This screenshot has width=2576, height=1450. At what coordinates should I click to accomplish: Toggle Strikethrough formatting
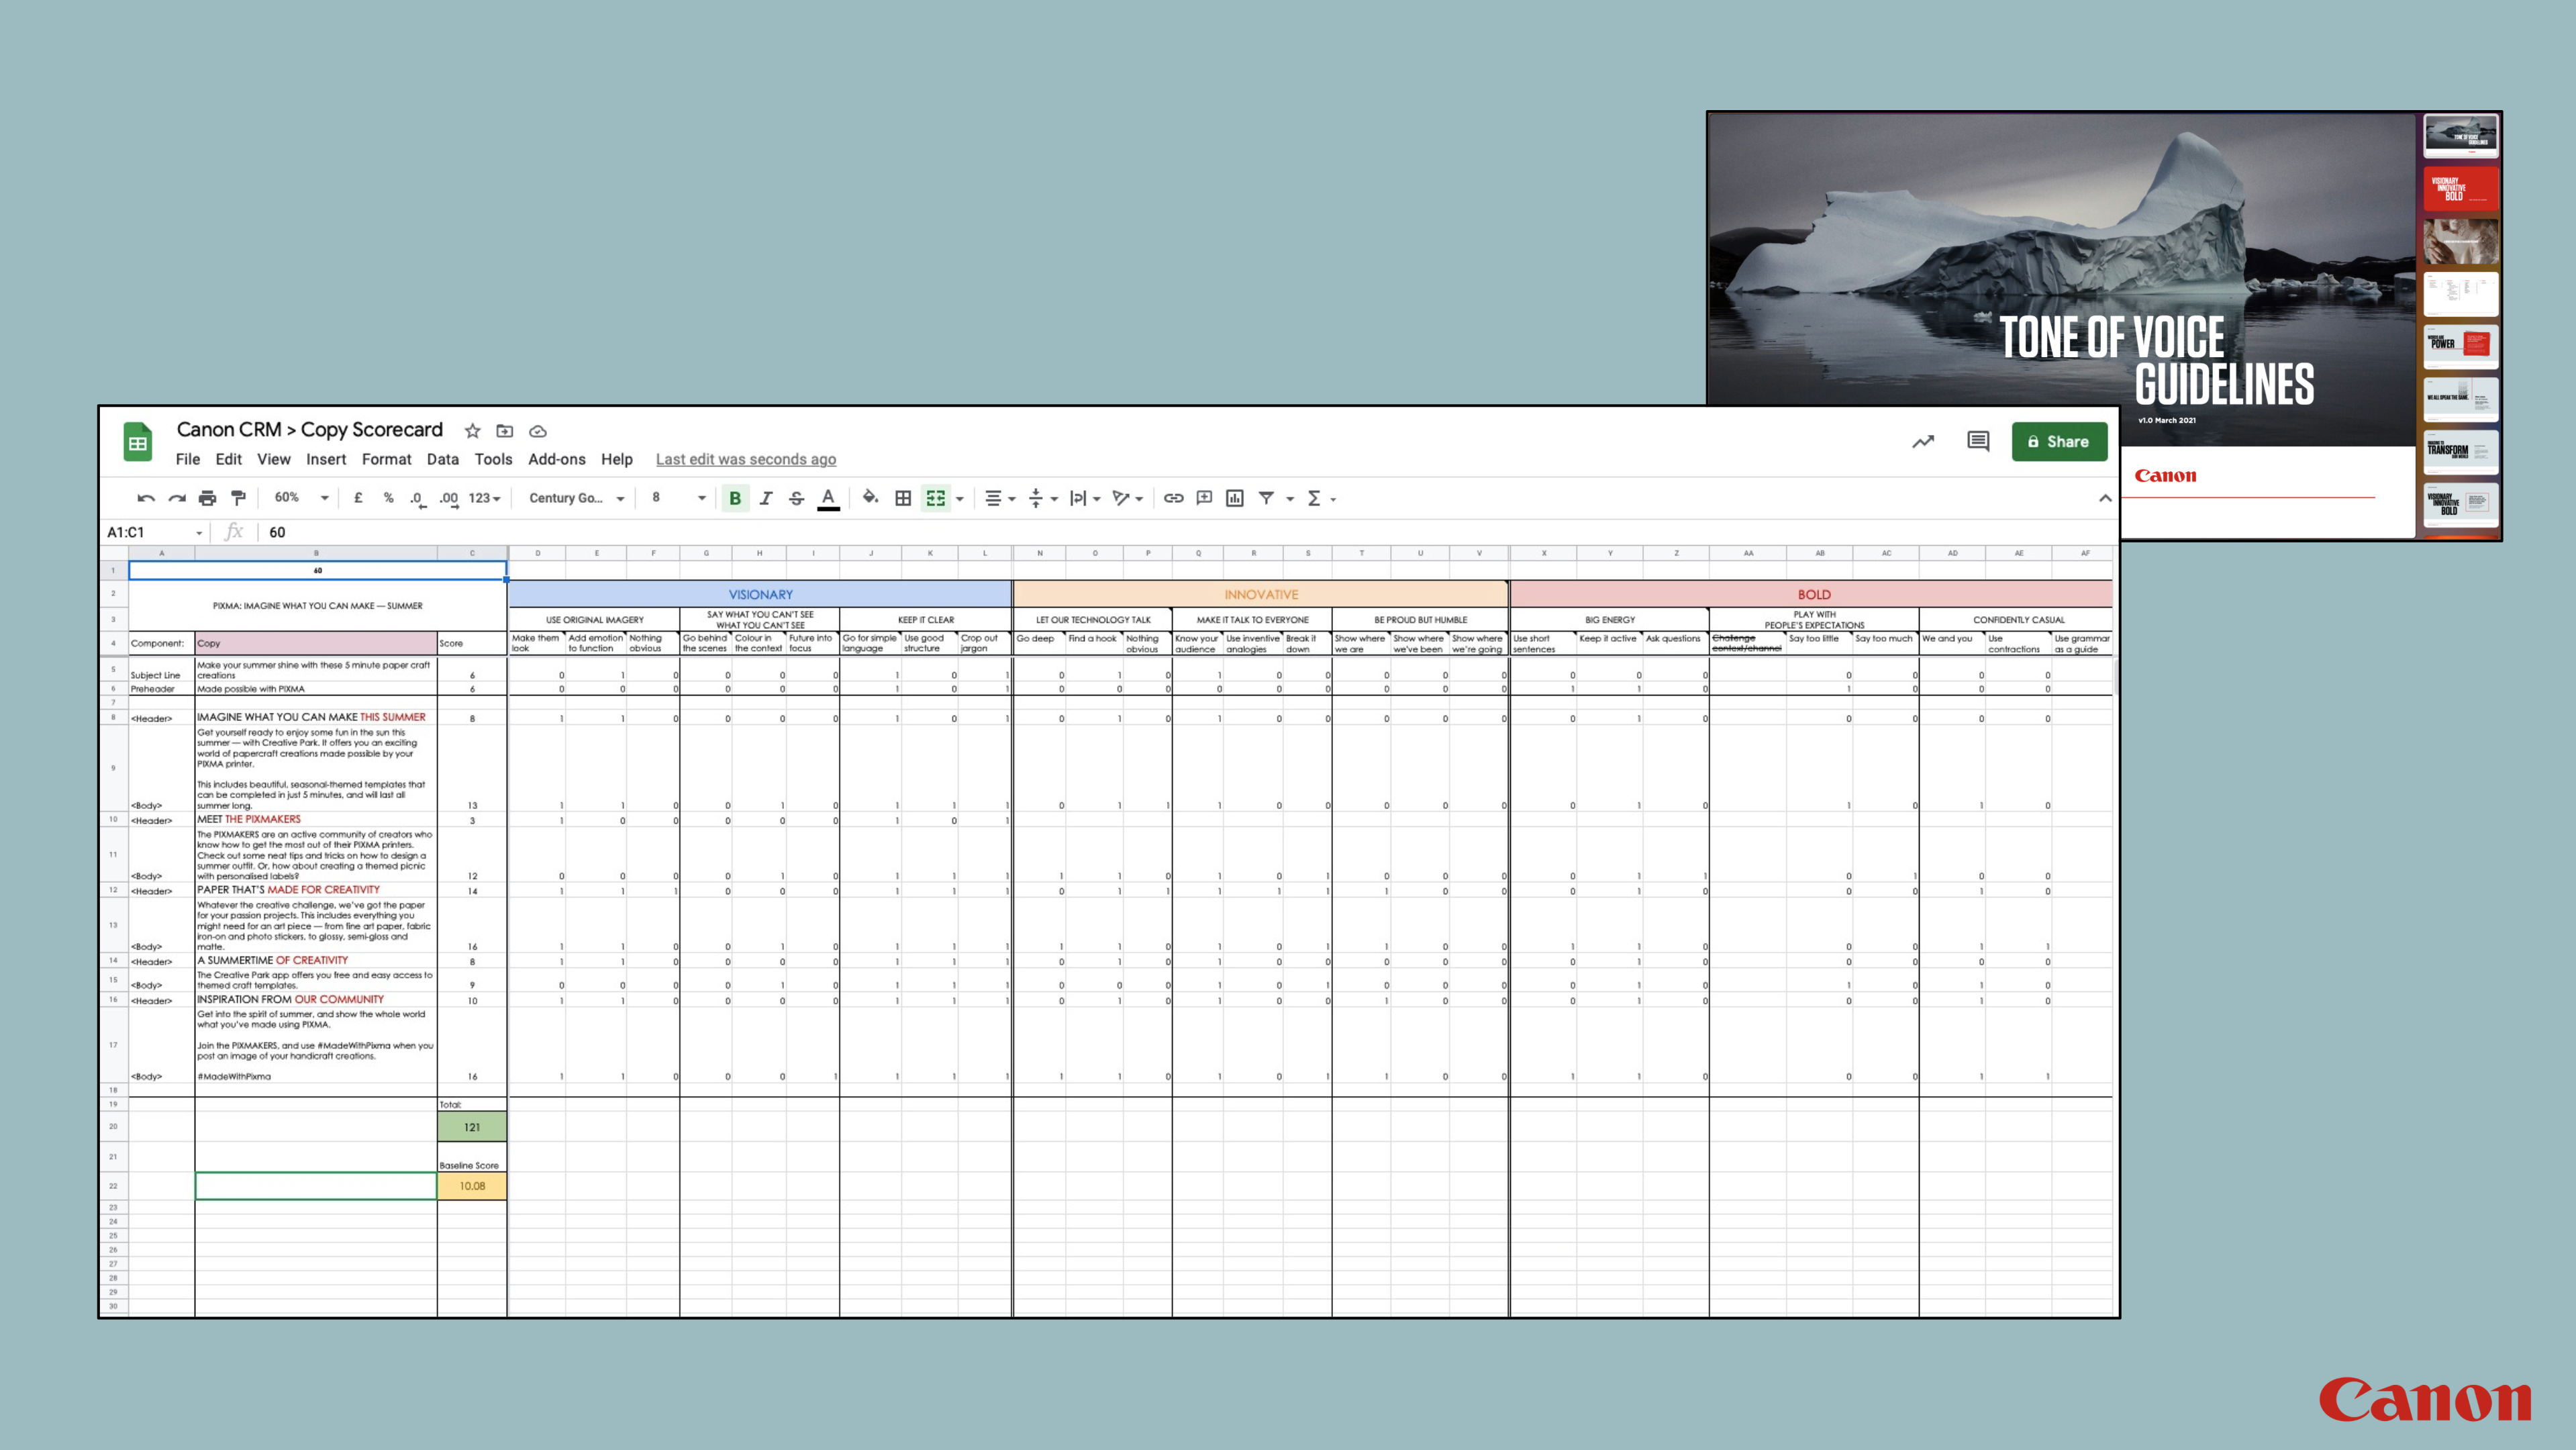click(797, 498)
